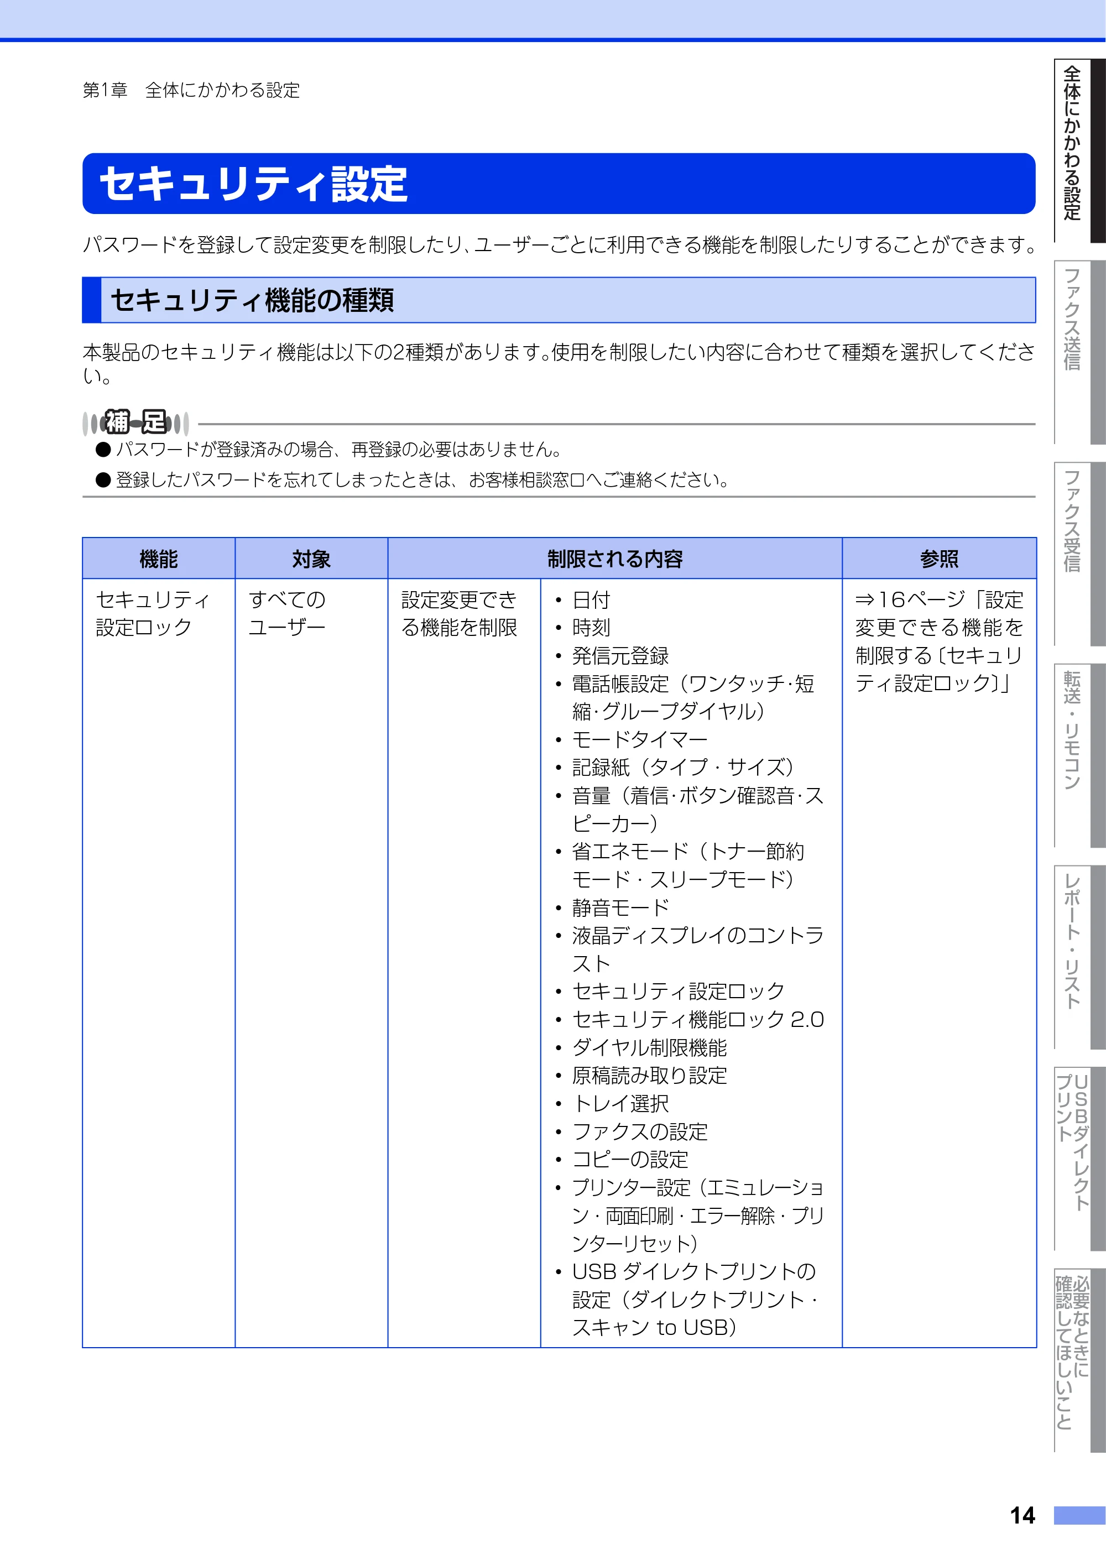Viewport: 1106px width, 1565px height.
Task: Click the intro sentence starting パスワードを登録して
Action: pos(559,244)
